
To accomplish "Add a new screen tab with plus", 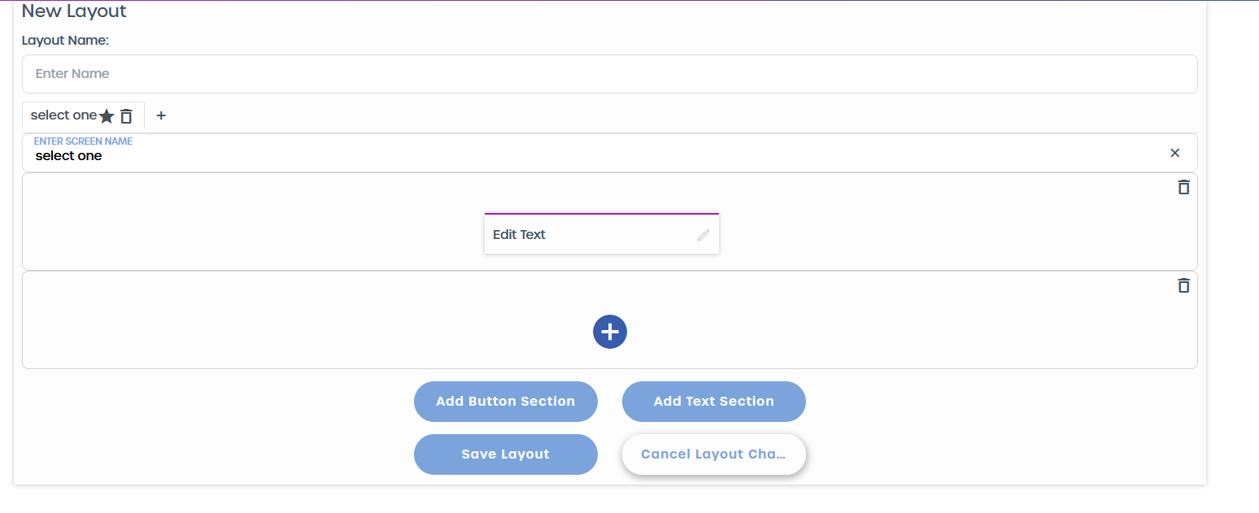I will [x=161, y=115].
